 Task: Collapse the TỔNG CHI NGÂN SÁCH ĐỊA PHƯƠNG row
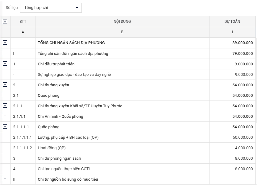pos(5,43)
